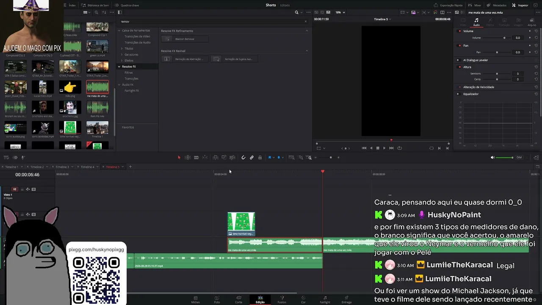542x305 pixels.
Task: Expand the Efeitos category
Action: (122, 61)
